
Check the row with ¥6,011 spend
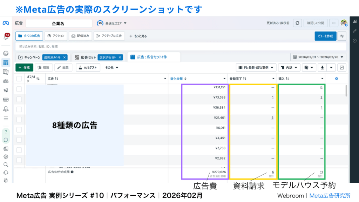[x=19, y=130]
